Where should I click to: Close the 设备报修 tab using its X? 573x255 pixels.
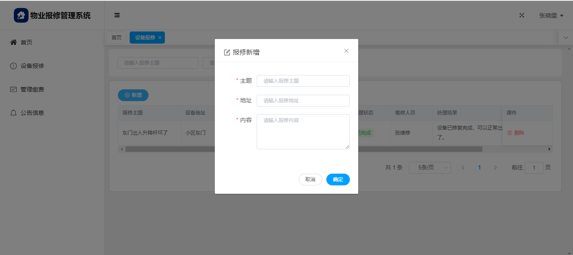160,38
